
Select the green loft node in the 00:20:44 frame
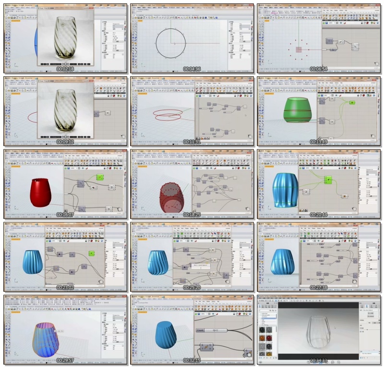click(x=328, y=180)
